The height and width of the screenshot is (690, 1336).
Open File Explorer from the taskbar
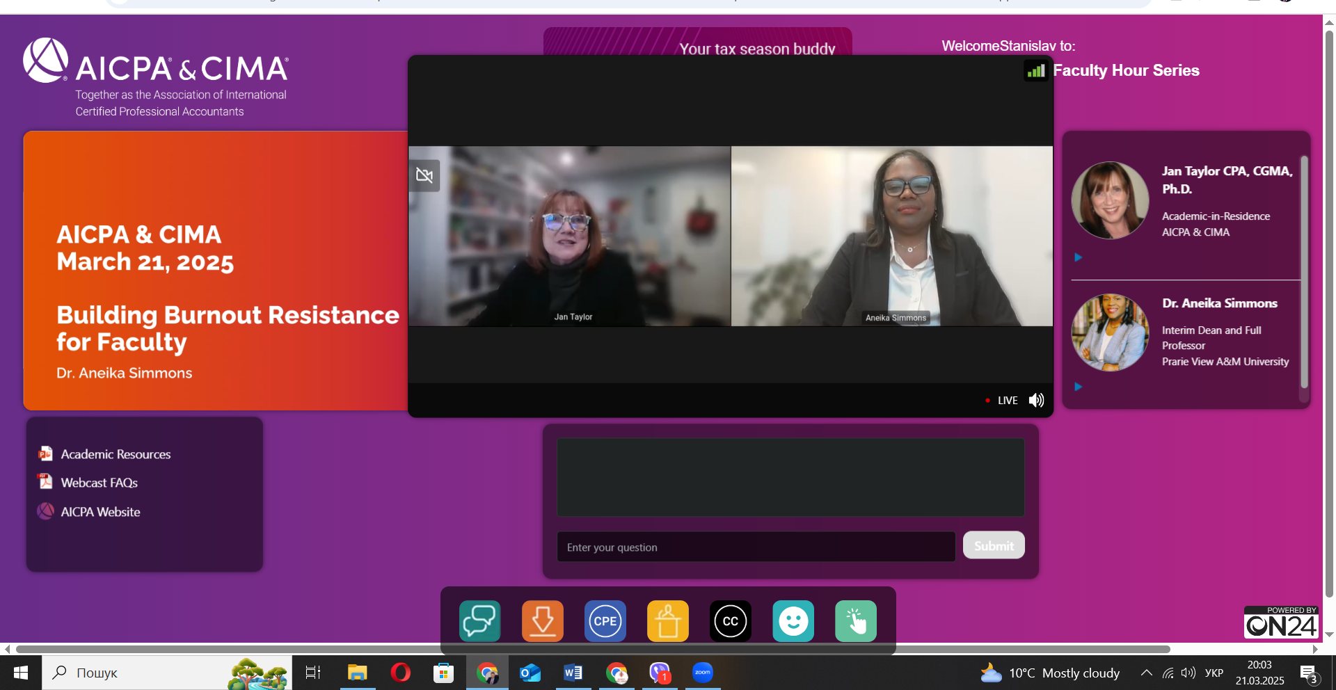click(x=357, y=673)
